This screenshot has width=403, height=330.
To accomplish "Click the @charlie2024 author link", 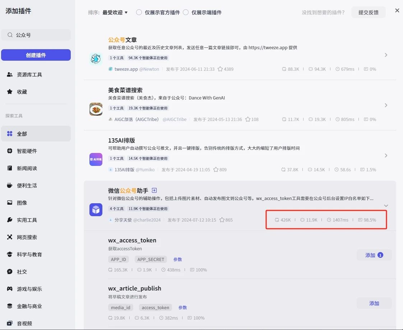I will tap(147, 220).
